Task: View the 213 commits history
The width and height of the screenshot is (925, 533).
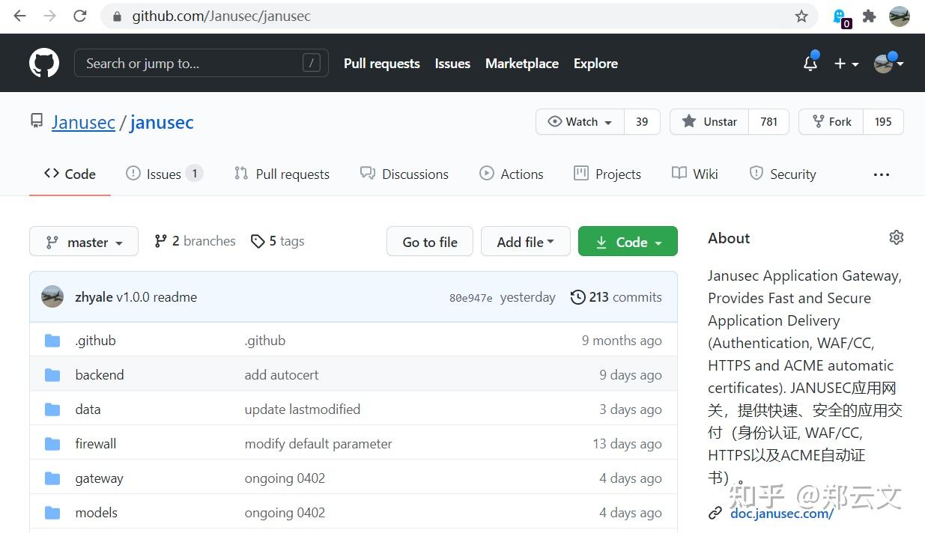Action: pos(616,297)
